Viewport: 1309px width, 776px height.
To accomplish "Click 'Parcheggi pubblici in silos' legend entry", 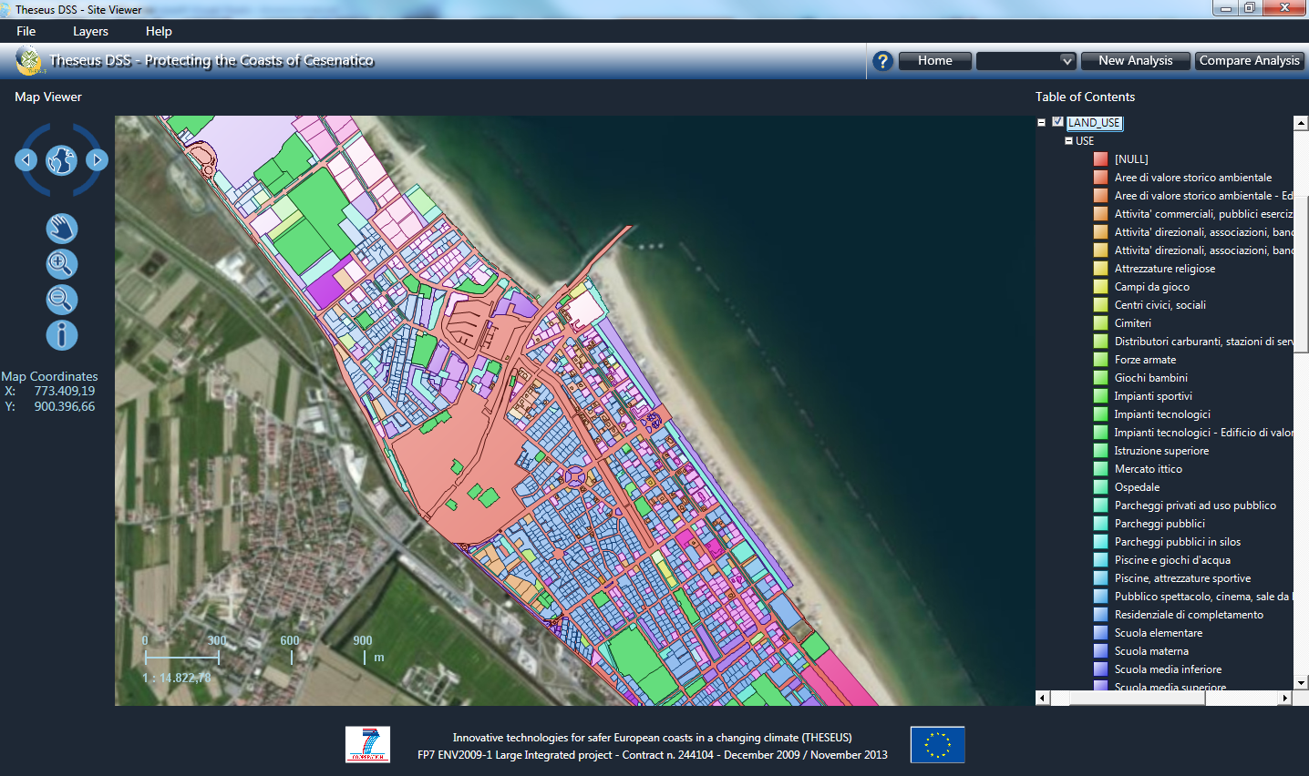I will tap(1177, 542).
